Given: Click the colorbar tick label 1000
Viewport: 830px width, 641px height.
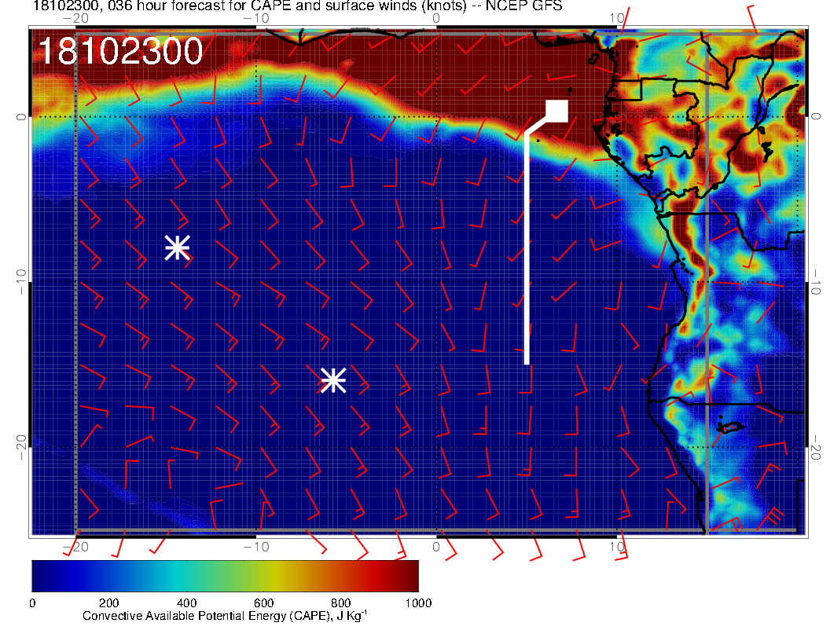Looking at the screenshot, I should (418, 603).
